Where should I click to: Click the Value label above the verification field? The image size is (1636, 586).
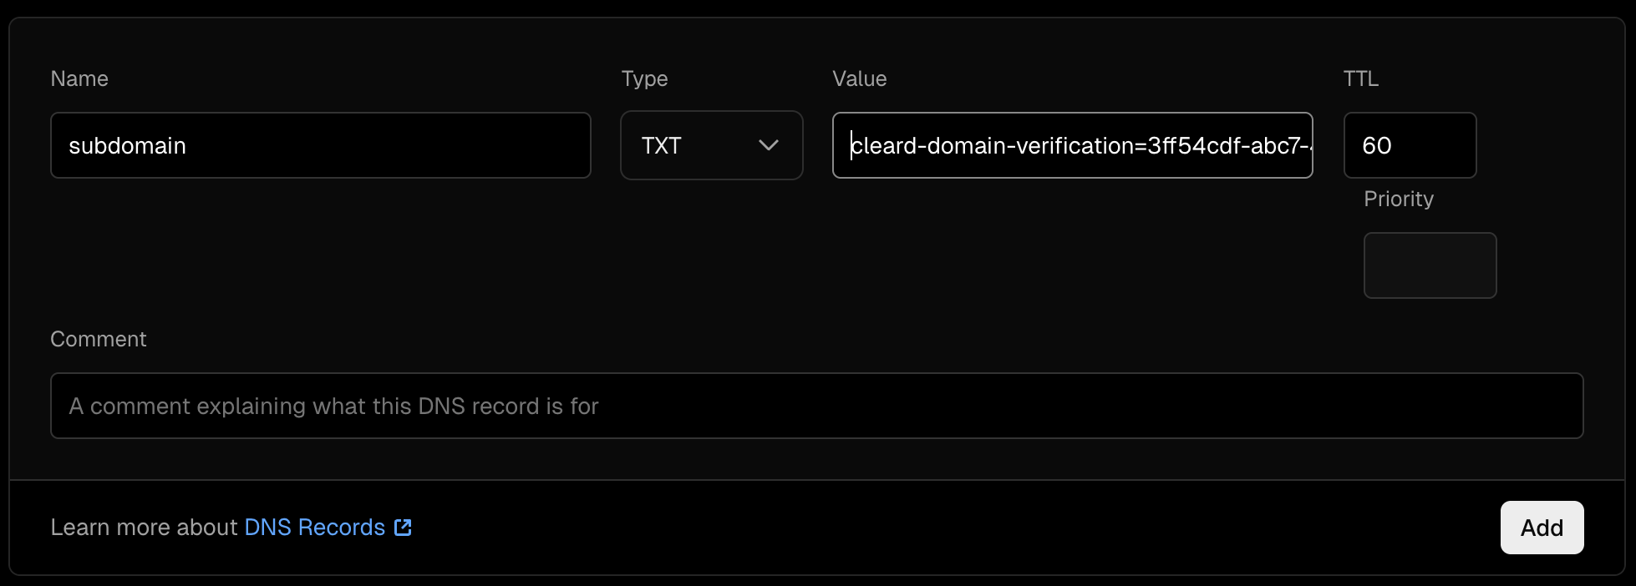point(860,78)
